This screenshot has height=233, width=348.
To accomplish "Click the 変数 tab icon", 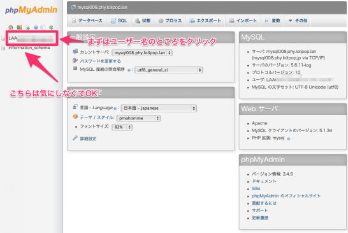I will click(267, 21).
